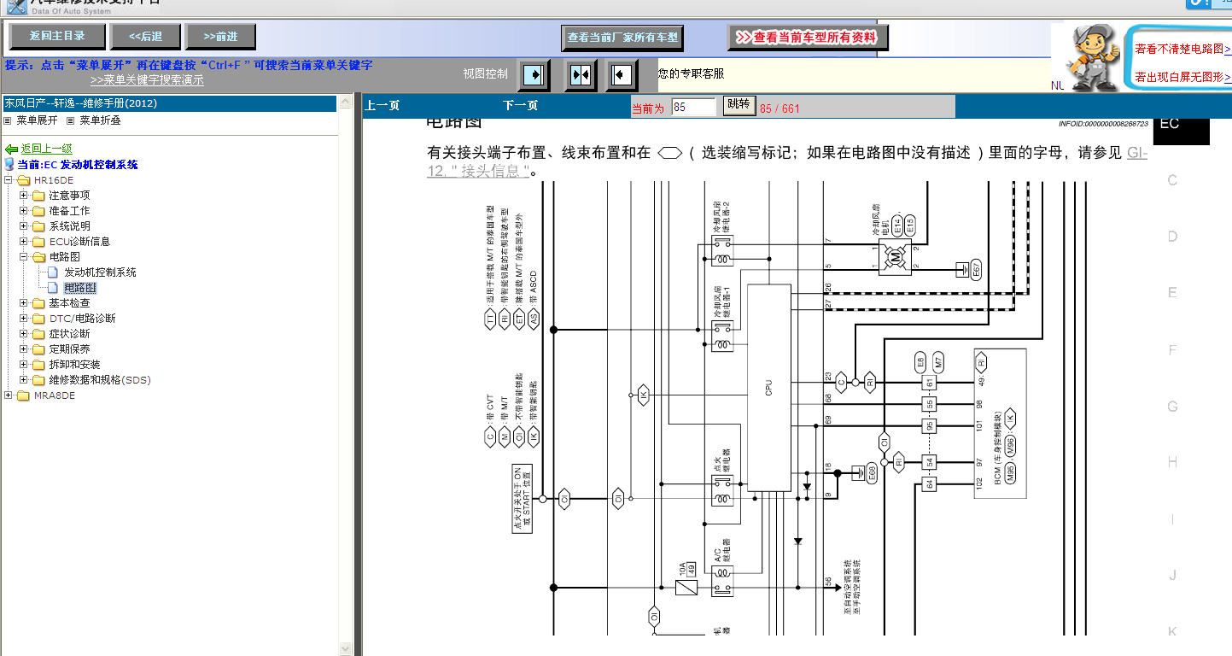Open the 基本检查 tree folder label
Screen dimensions: 1232x656
click(69, 303)
